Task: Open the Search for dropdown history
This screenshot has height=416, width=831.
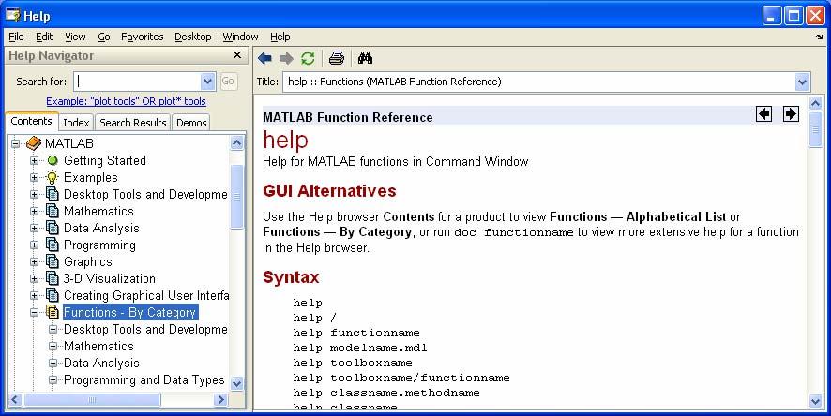Action: tap(208, 82)
